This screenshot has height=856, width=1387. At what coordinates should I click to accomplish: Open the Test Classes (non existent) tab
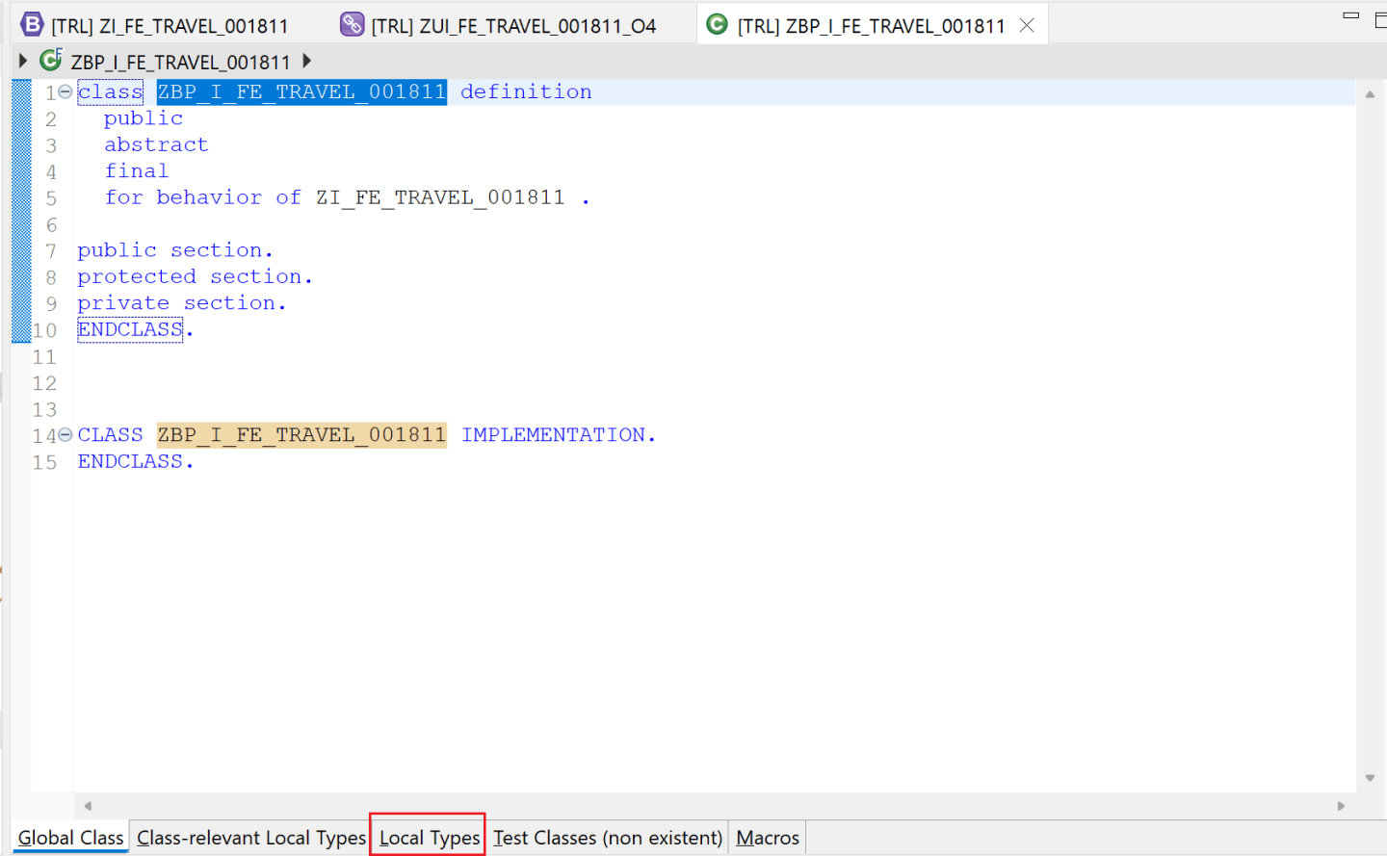tap(608, 838)
